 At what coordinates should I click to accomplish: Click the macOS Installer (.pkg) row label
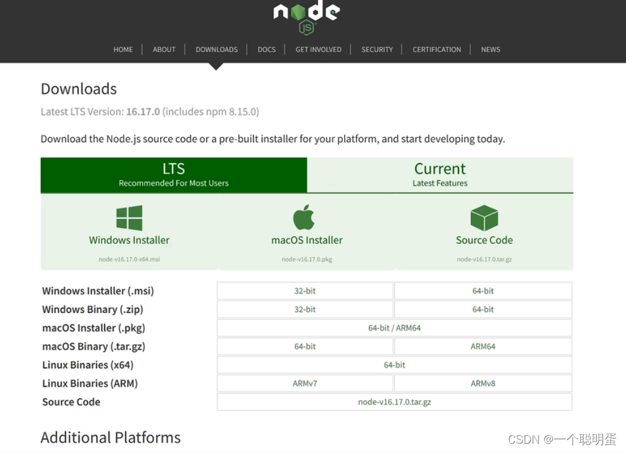(94, 328)
